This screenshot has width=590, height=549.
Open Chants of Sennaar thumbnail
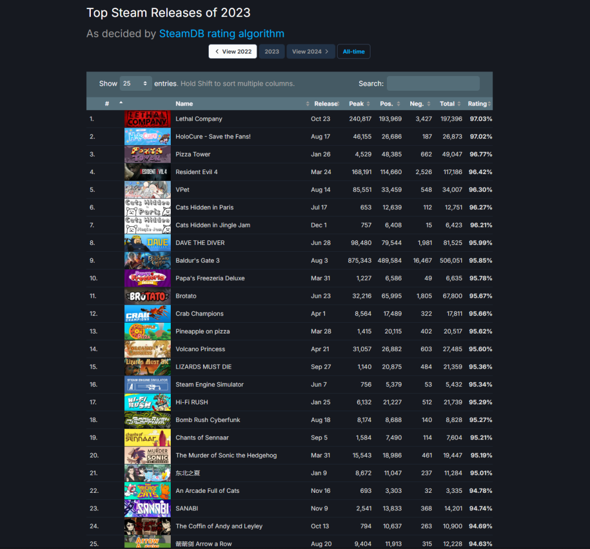pos(147,438)
